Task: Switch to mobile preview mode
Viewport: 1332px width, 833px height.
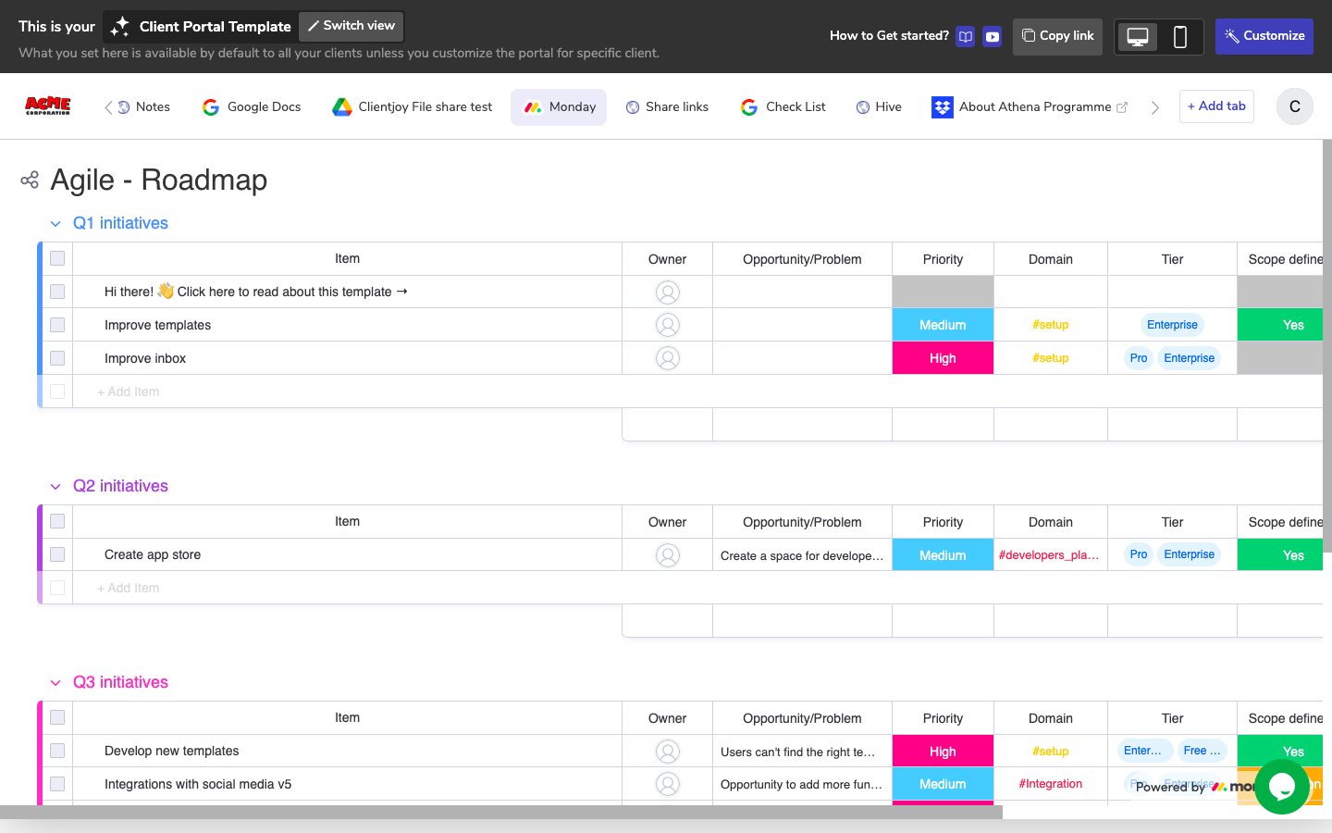Action: [1181, 35]
